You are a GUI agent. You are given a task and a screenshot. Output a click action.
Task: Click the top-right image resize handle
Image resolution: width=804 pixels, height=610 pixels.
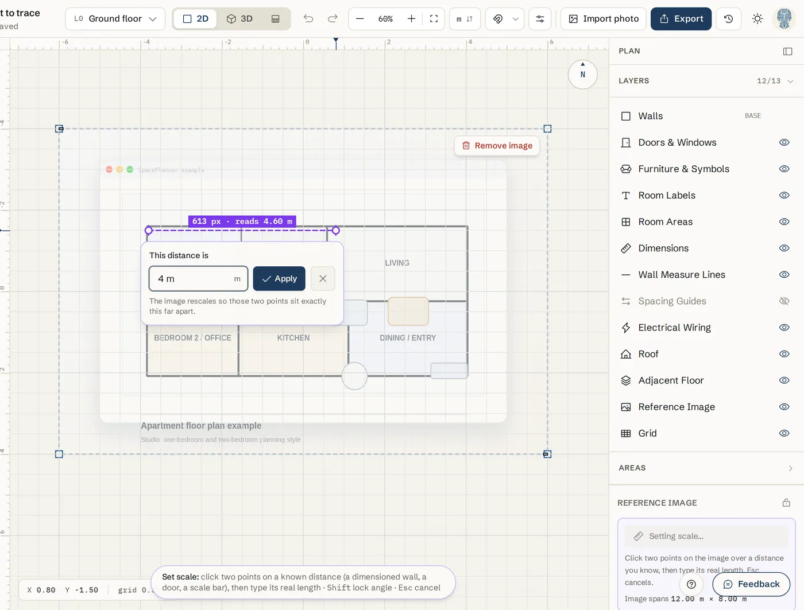tap(547, 129)
